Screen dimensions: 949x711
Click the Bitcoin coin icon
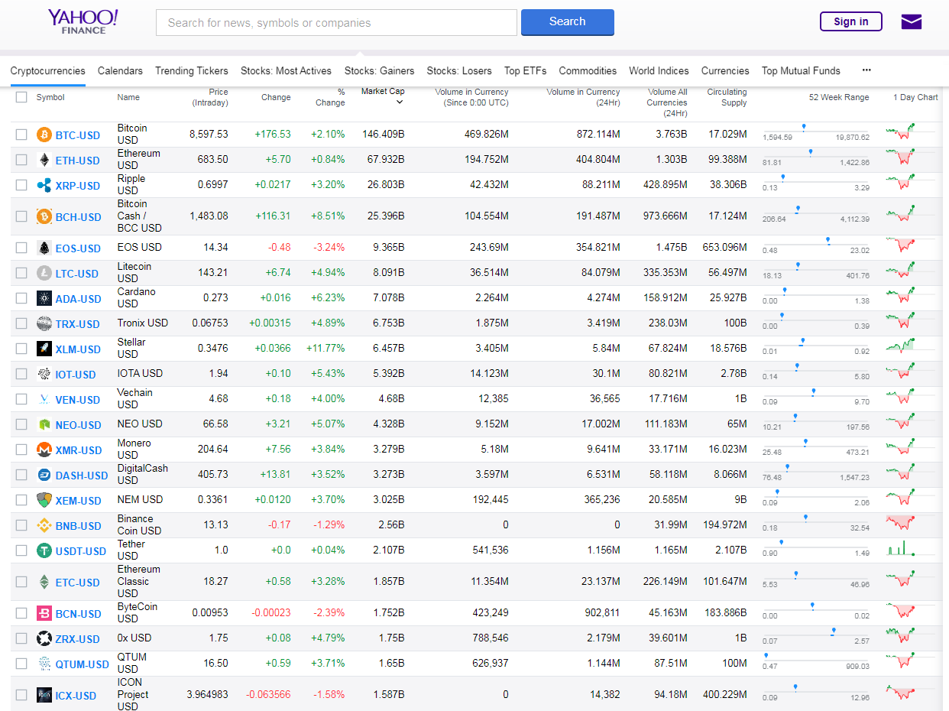pyautogui.click(x=44, y=135)
